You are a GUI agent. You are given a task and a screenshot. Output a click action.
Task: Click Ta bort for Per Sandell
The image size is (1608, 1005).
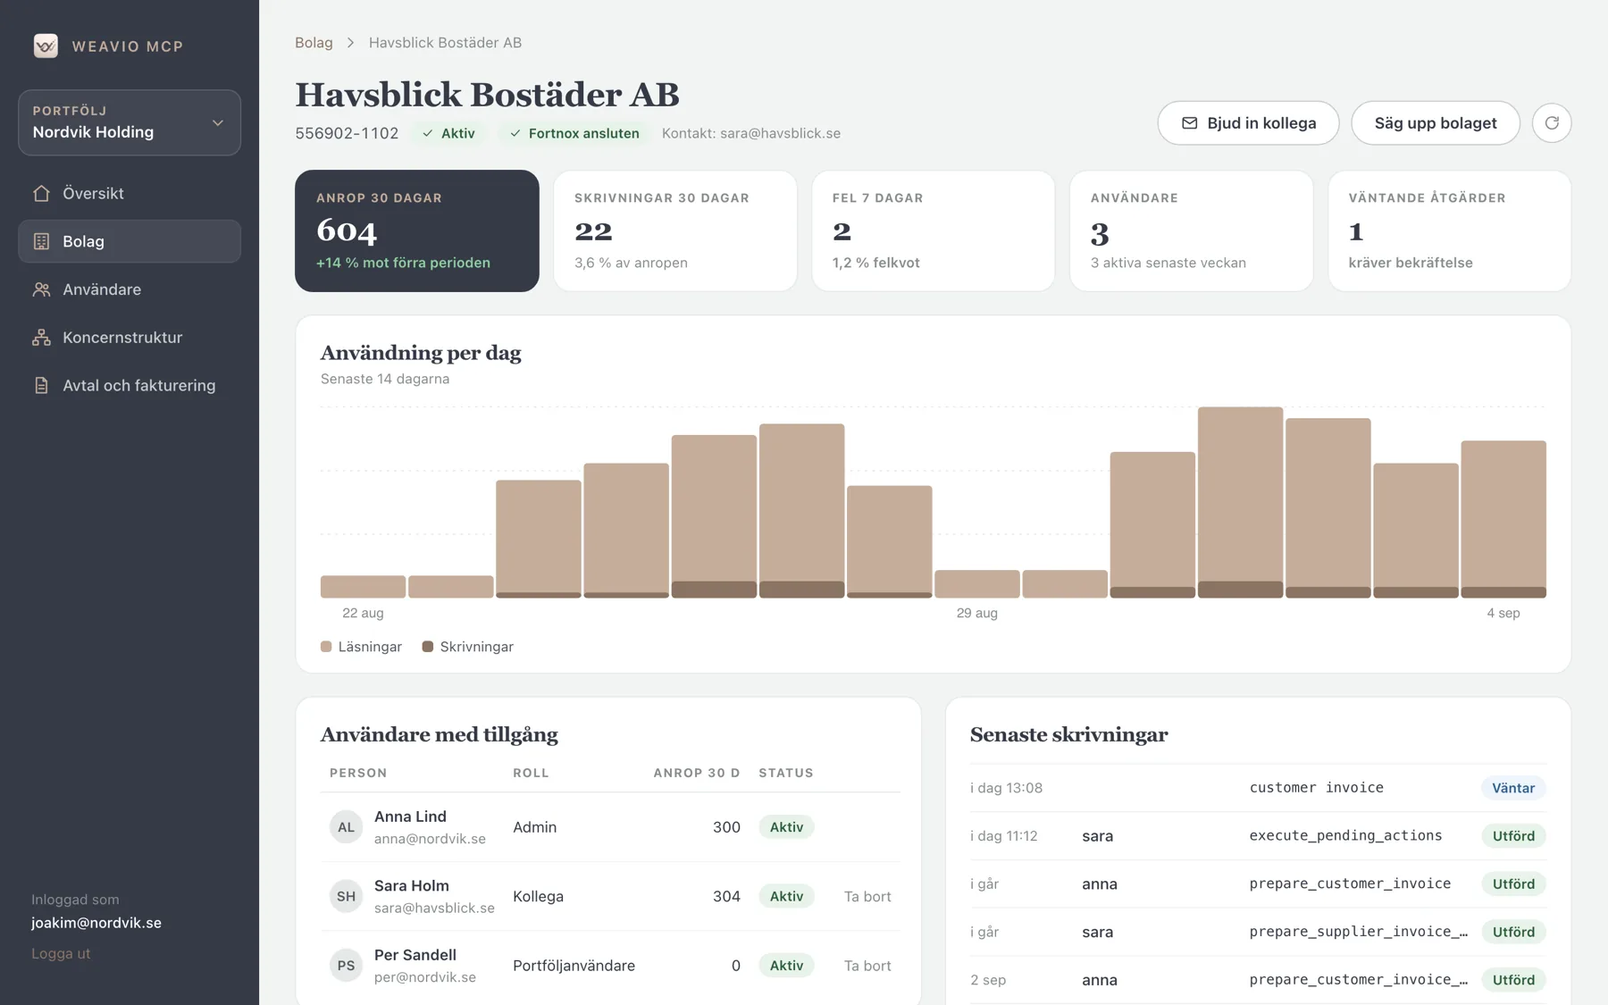[867, 966]
